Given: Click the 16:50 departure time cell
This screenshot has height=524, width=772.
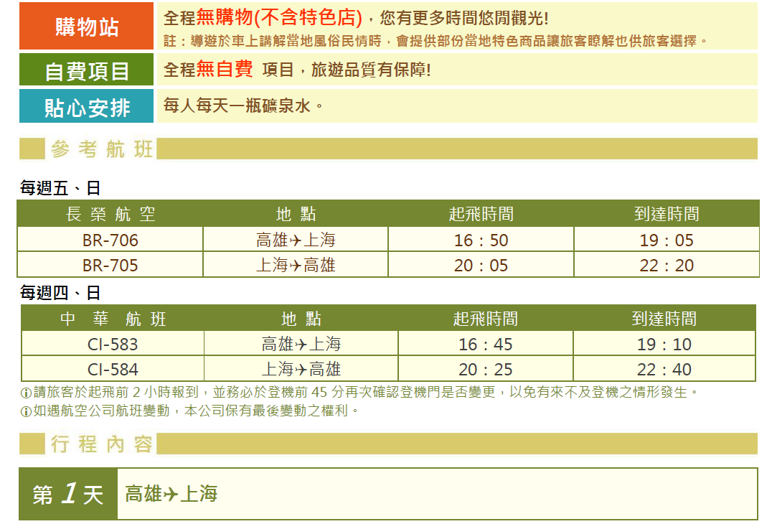Looking at the screenshot, I should point(481,240).
